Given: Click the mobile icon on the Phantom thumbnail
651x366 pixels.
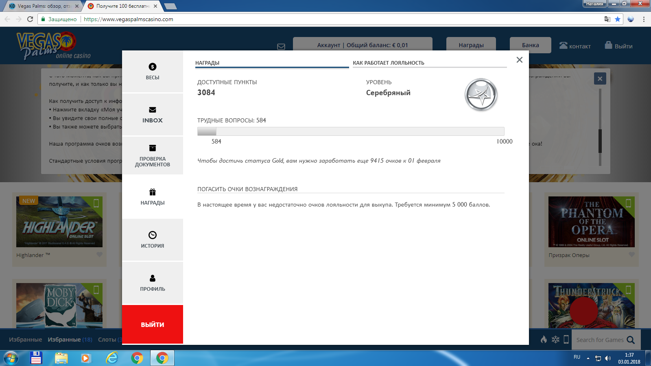Looking at the screenshot, I should click(629, 203).
